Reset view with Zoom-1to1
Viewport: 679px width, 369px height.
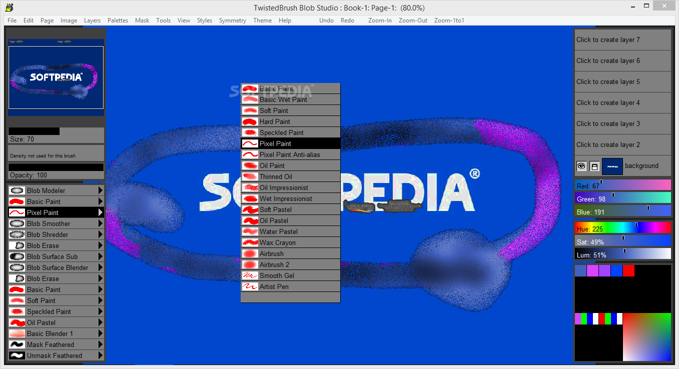449,20
